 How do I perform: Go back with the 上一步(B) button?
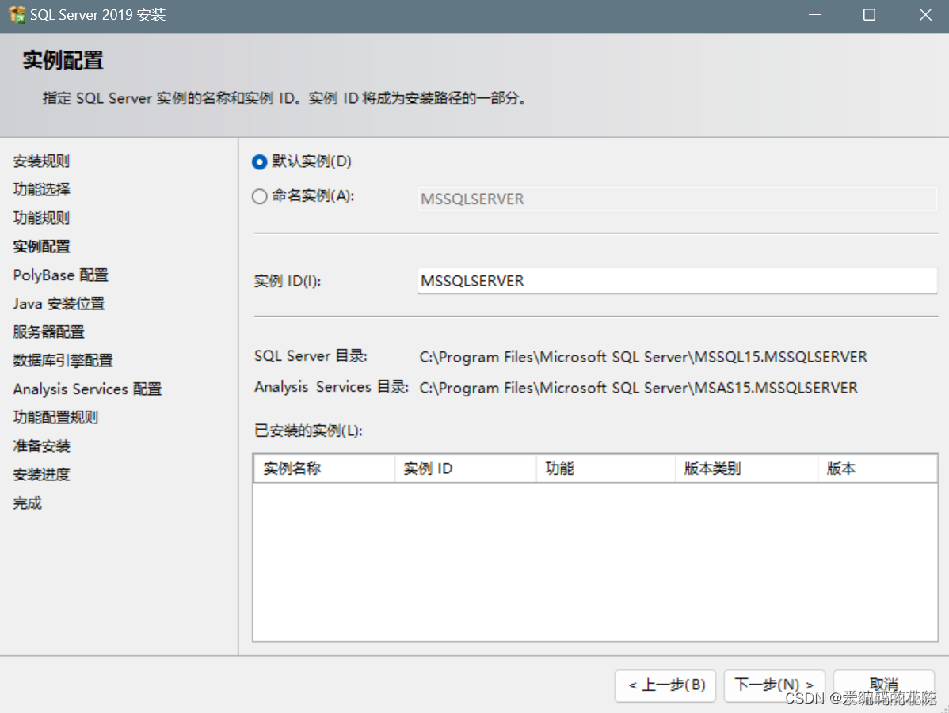665,685
